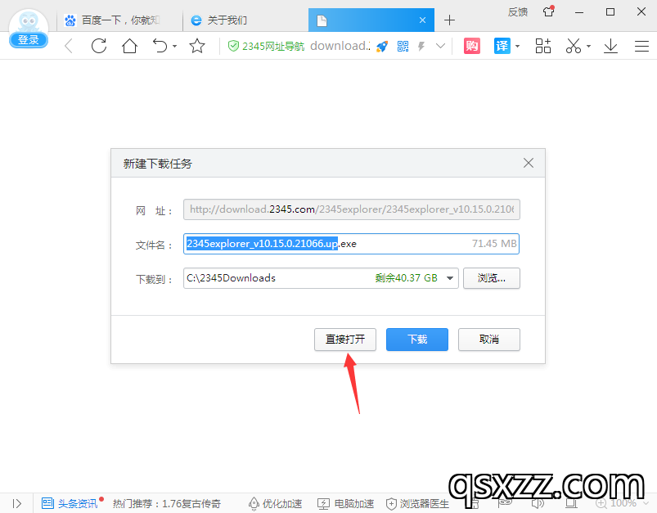The image size is (657, 513).
Task: Switch to the 关于我们 tab
Action: coord(245,20)
